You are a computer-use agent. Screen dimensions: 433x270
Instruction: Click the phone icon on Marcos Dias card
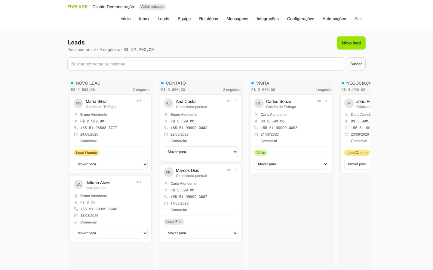tap(166, 197)
